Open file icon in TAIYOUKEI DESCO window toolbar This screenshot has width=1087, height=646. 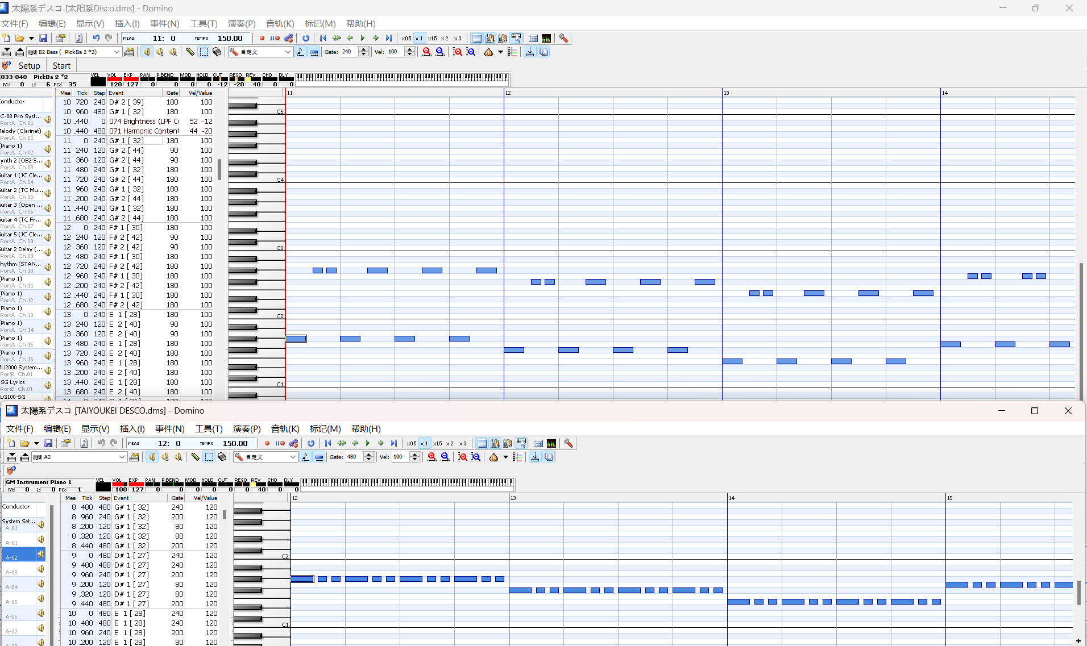point(24,443)
